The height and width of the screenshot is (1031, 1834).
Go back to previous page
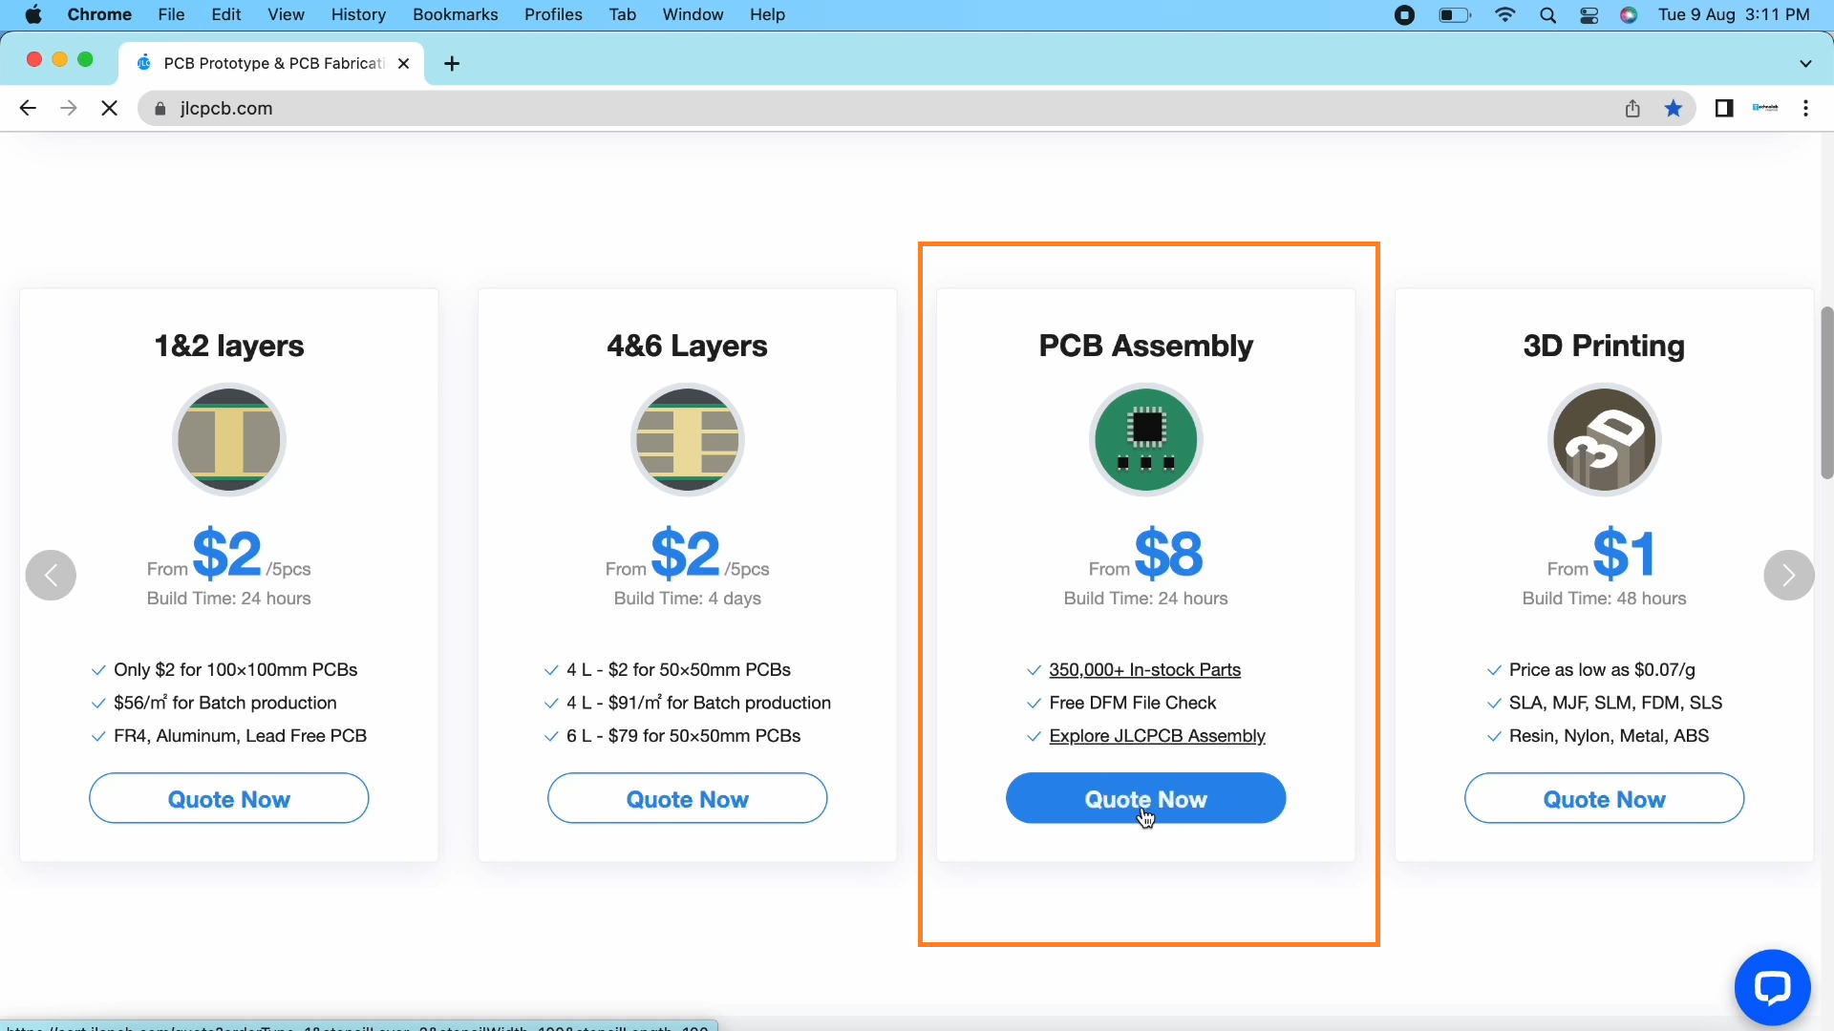[28, 109]
